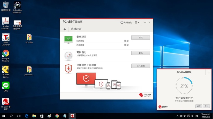The image size is (213, 119).
Task: Click the 21% circular progress indicator
Action: click(184, 86)
